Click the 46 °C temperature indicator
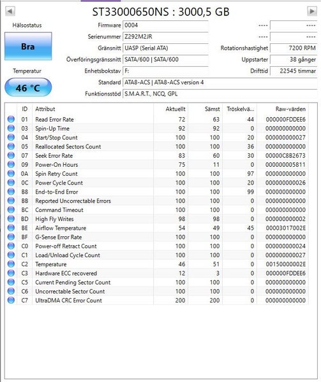Image resolution: width=321 pixels, height=382 pixels. pyautogui.click(x=28, y=87)
